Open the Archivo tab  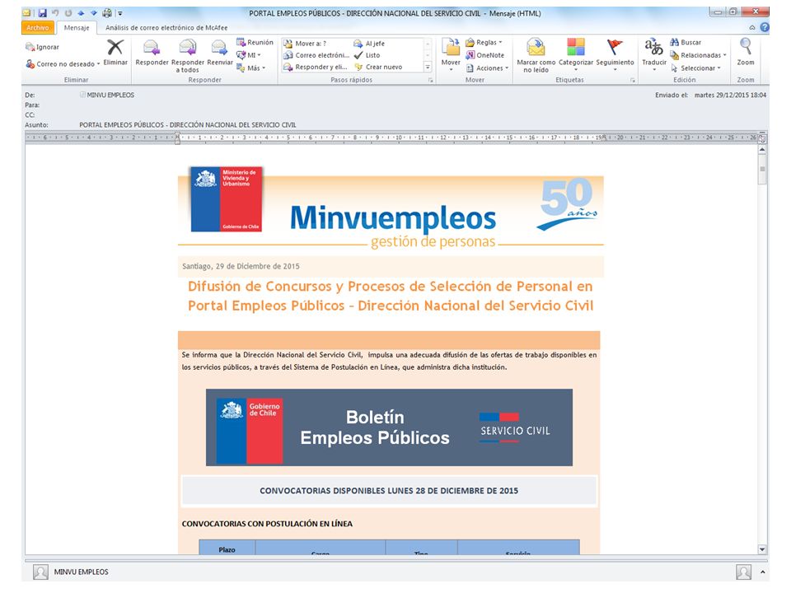(x=38, y=27)
